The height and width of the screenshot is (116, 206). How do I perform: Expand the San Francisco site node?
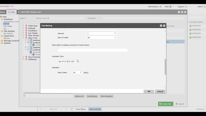[23, 57]
